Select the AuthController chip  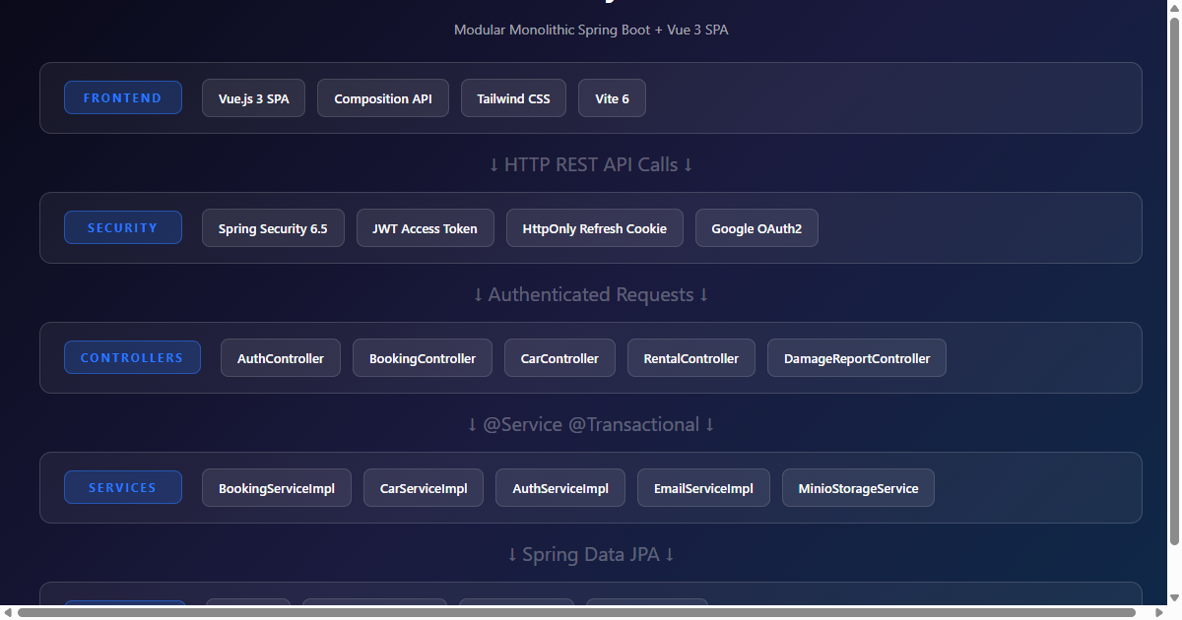pos(281,358)
